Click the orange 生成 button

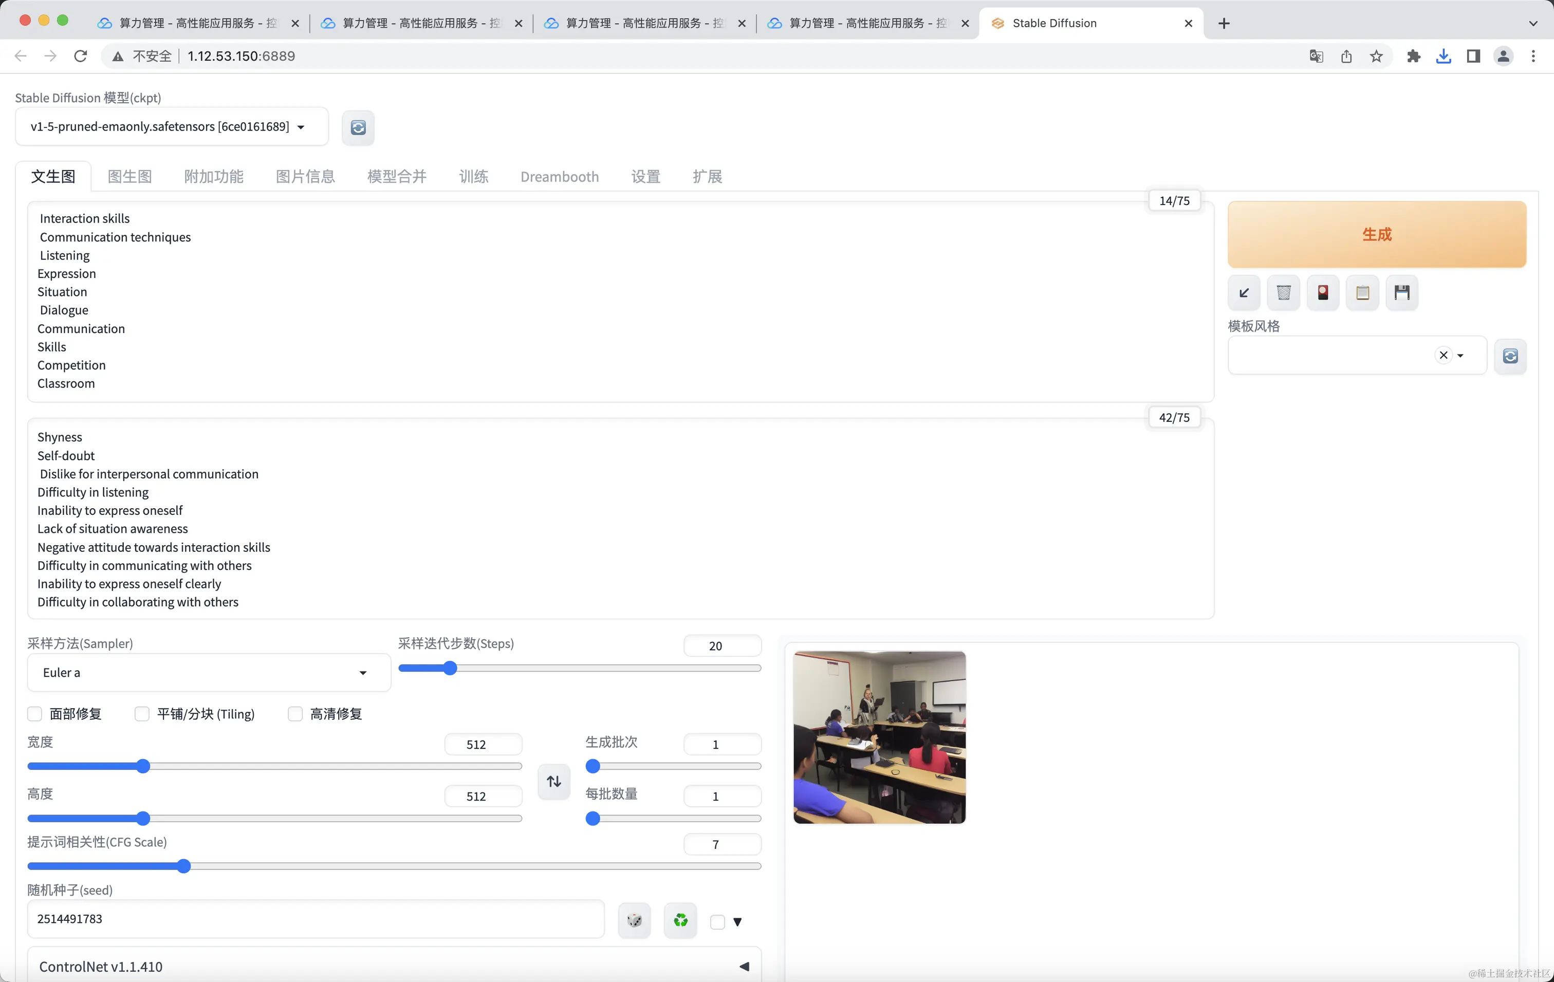(x=1376, y=234)
